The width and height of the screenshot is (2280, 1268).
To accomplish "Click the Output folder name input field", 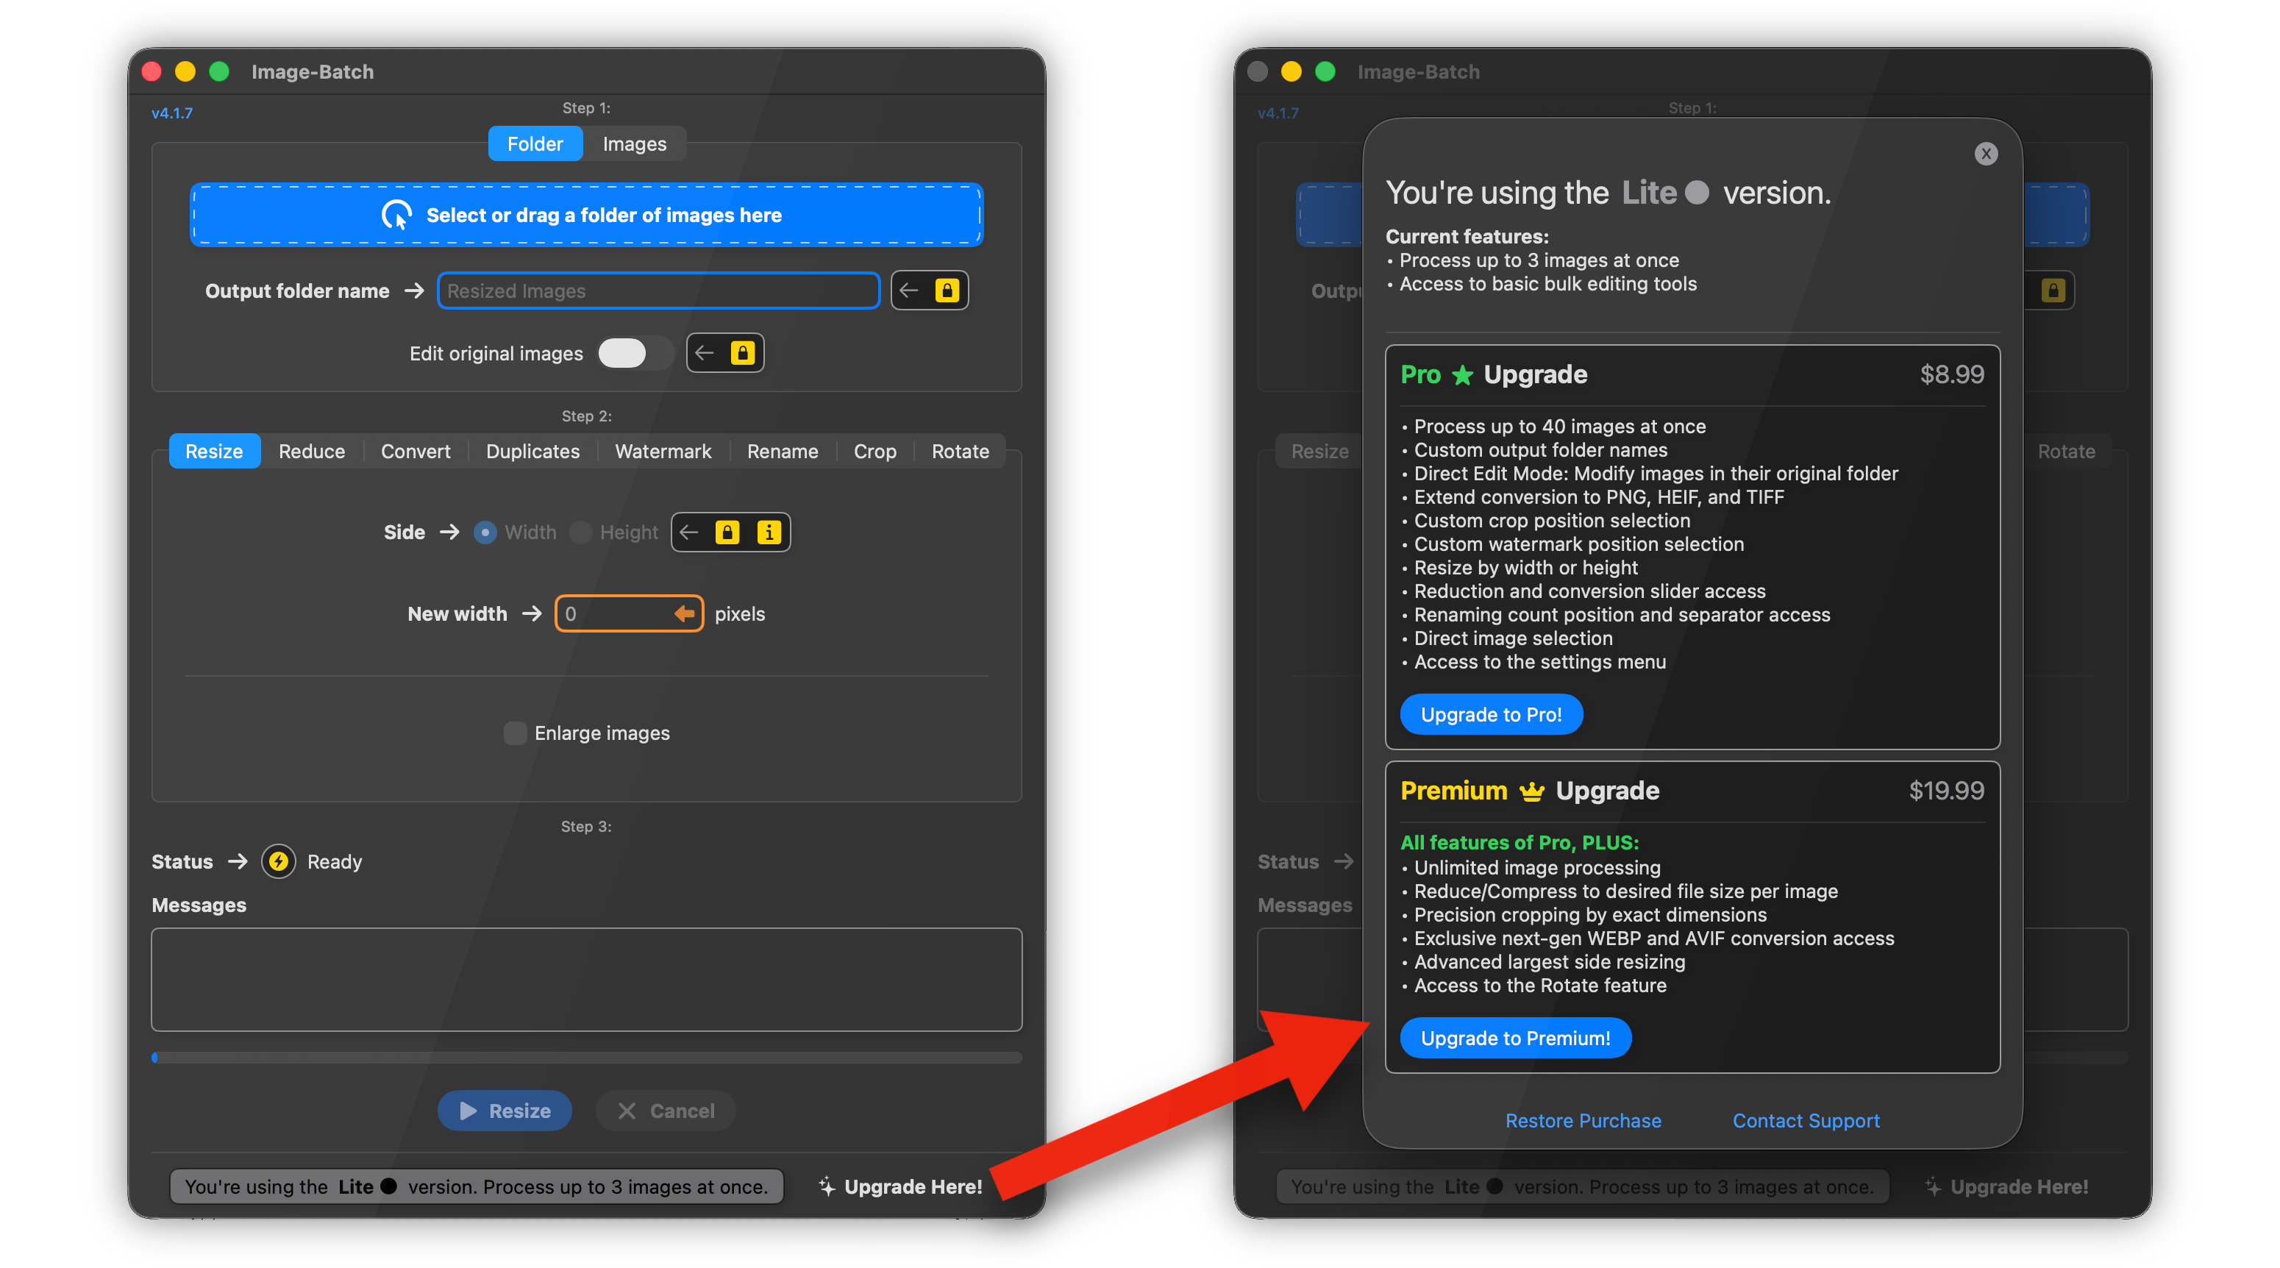I will [x=658, y=291].
